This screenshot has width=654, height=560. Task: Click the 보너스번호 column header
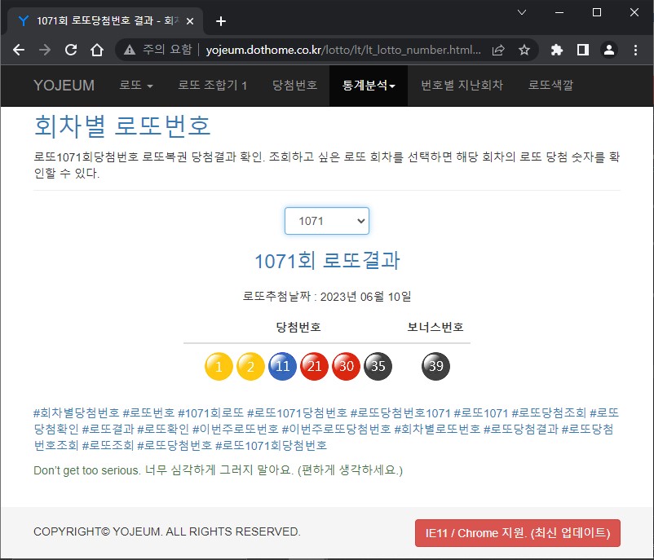pyautogui.click(x=435, y=327)
